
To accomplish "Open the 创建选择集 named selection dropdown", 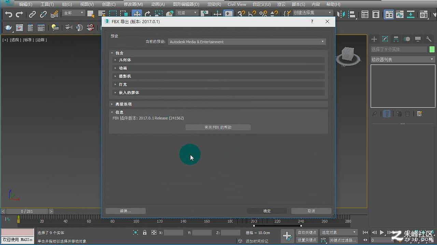I will 313,13.
